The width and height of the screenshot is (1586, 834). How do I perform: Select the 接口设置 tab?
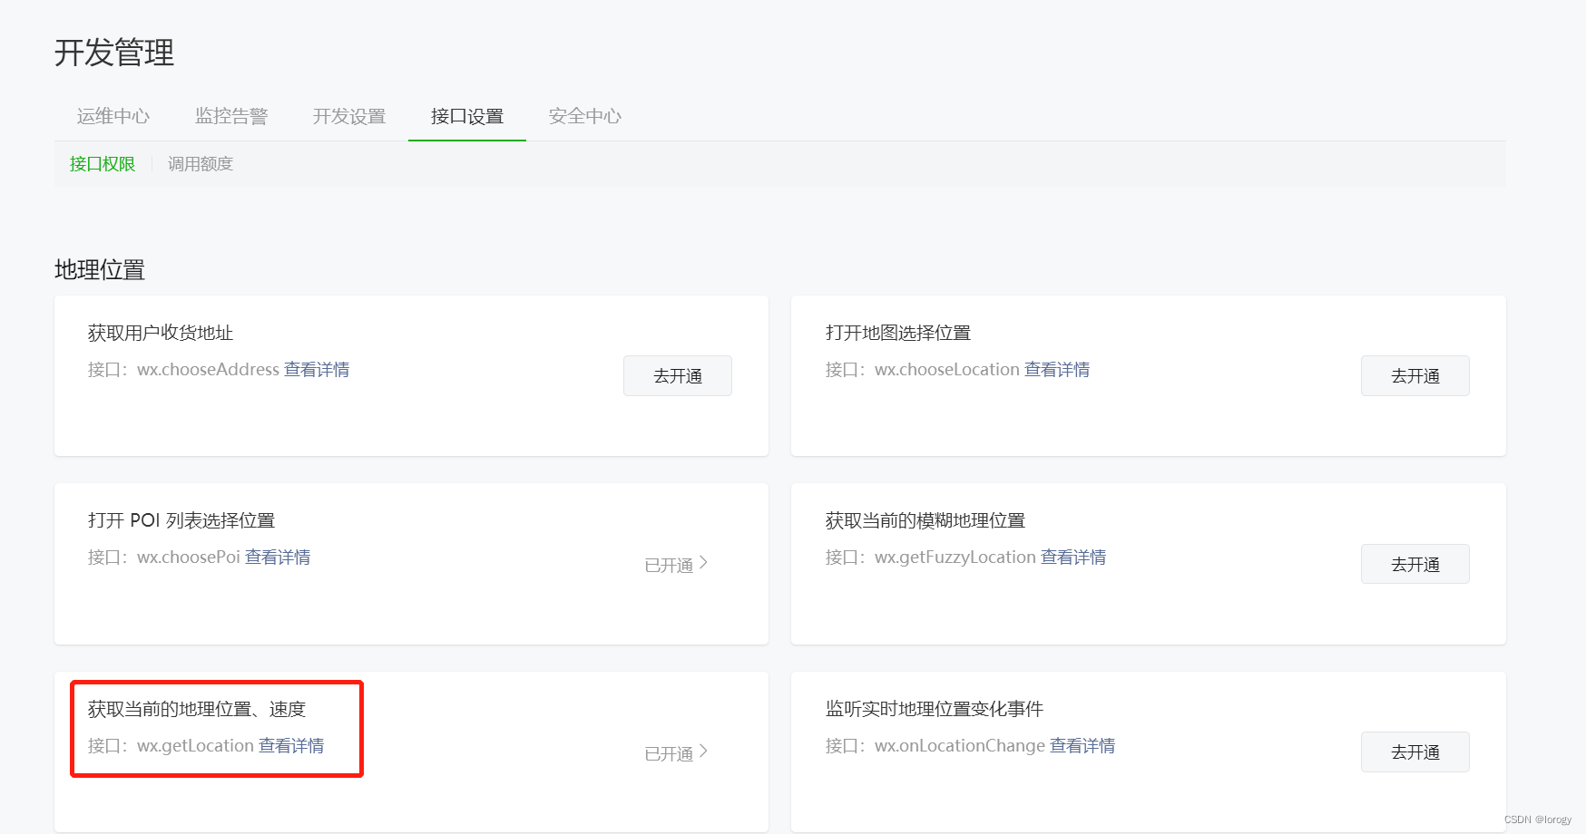(x=467, y=116)
